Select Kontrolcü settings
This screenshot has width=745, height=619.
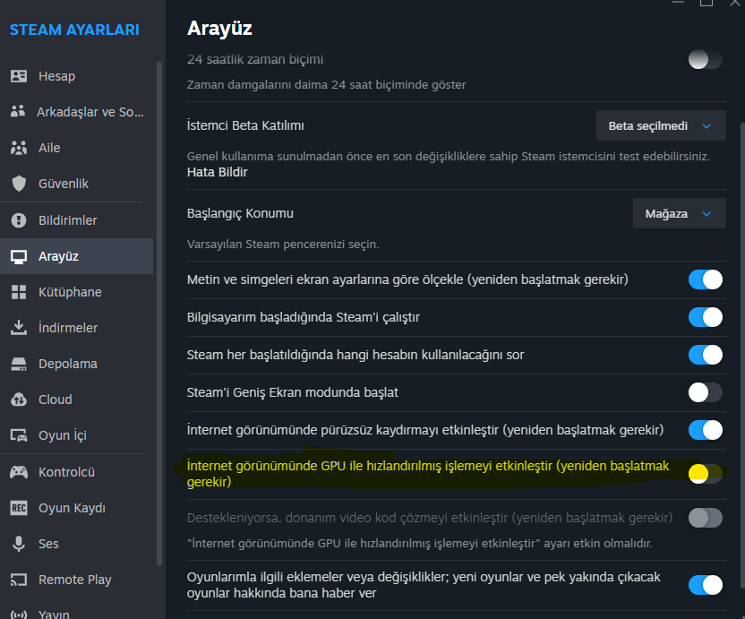tap(76, 472)
